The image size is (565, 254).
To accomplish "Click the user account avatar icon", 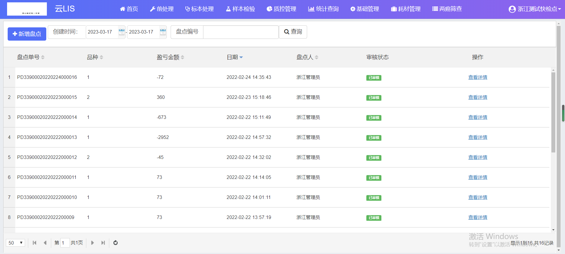I will click(512, 9).
